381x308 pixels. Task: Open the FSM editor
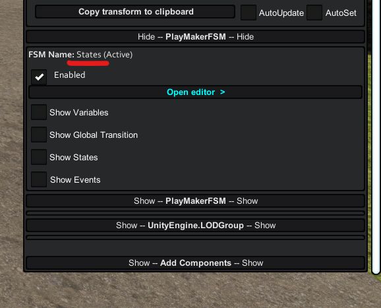195,92
